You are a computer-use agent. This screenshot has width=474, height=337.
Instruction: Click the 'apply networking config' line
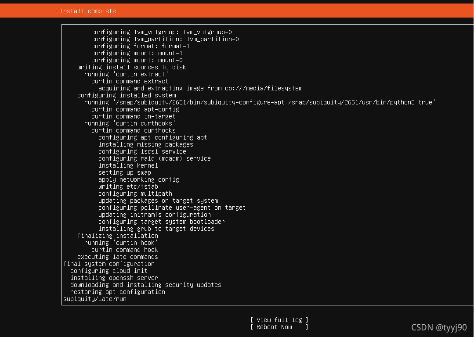coord(139,179)
